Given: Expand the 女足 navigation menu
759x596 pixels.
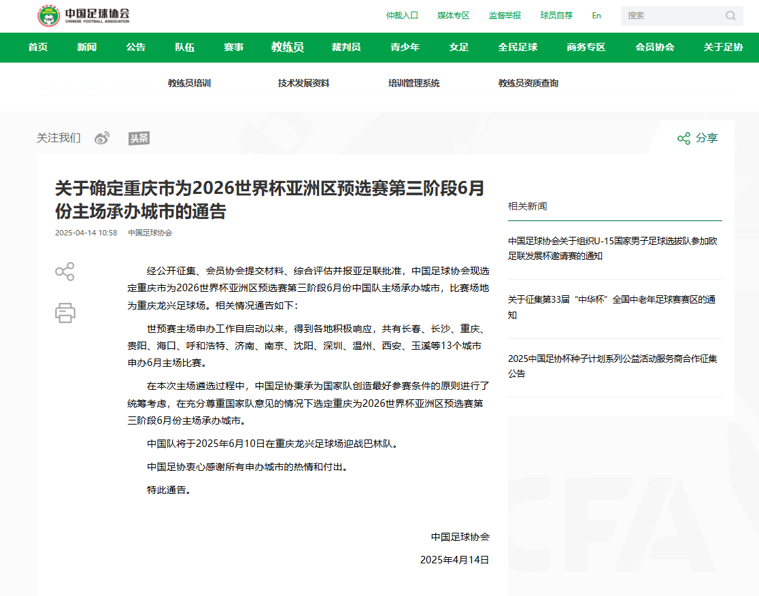Looking at the screenshot, I should 458,48.
